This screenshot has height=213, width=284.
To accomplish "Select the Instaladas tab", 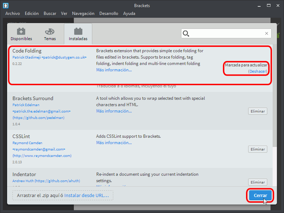I will click(x=78, y=34).
